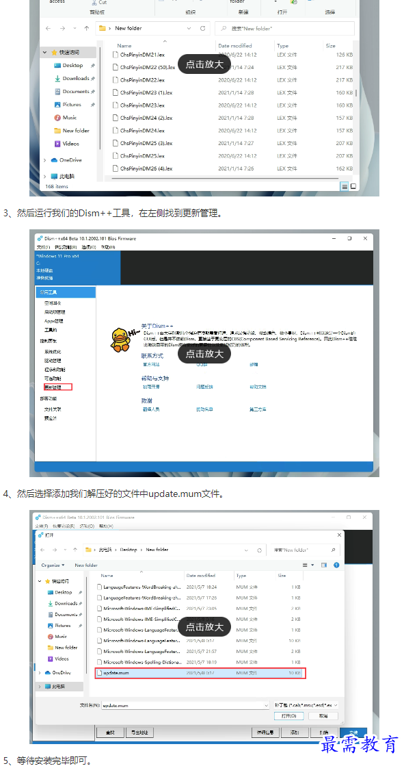Open 驱动管理 in the Dism++ sidebar

point(52,361)
